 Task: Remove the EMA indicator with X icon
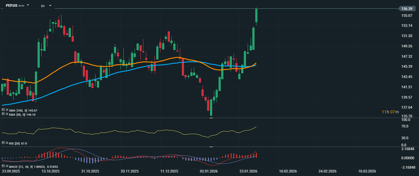click(7, 114)
